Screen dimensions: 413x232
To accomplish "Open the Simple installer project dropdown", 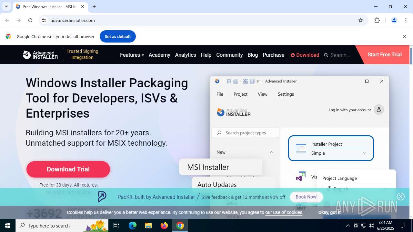I will [x=338, y=153].
